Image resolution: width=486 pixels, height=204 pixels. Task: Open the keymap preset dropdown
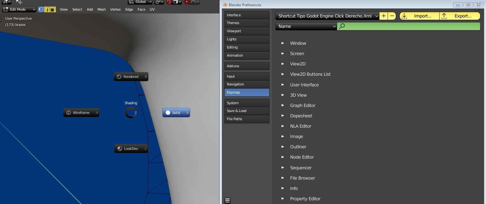327,16
